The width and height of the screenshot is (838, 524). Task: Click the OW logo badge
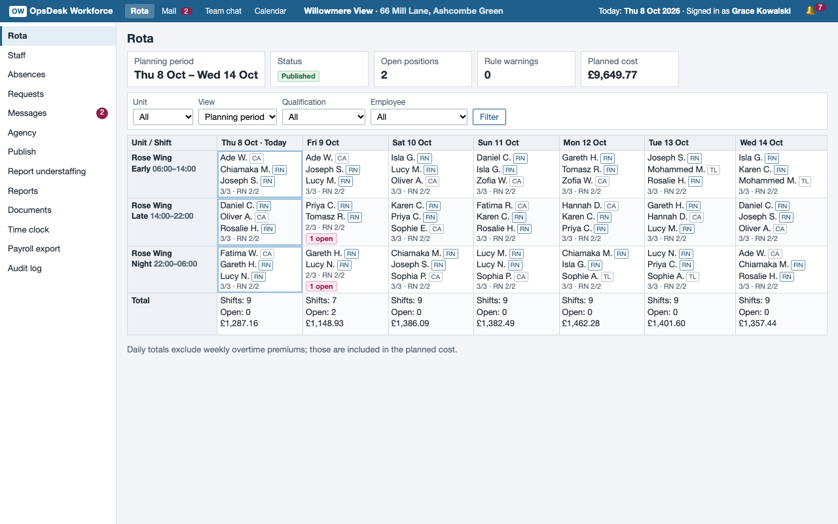[18, 11]
